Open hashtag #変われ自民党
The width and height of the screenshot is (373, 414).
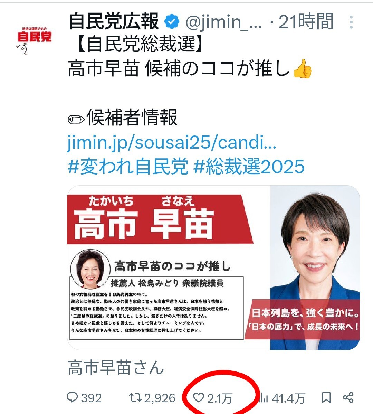point(128,167)
